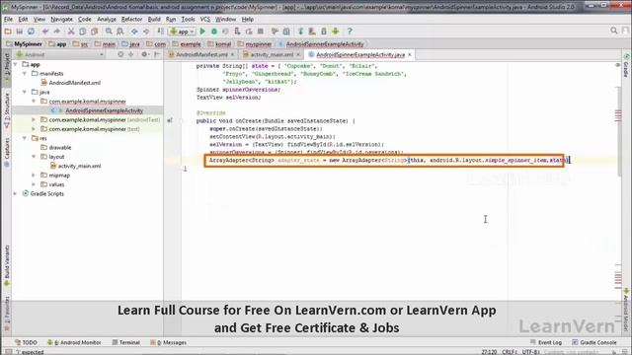Expand the myspinner (androidTest) package
The height and width of the screenshot is (355, 632).
pyautogui.click(x=34, y=120)
